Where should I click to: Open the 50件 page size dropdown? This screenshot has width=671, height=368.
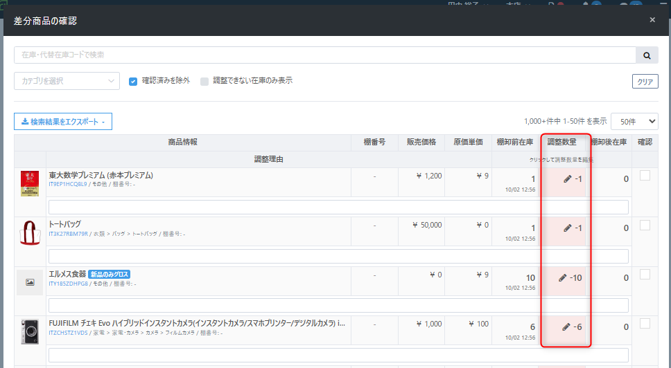coord(634,121)
